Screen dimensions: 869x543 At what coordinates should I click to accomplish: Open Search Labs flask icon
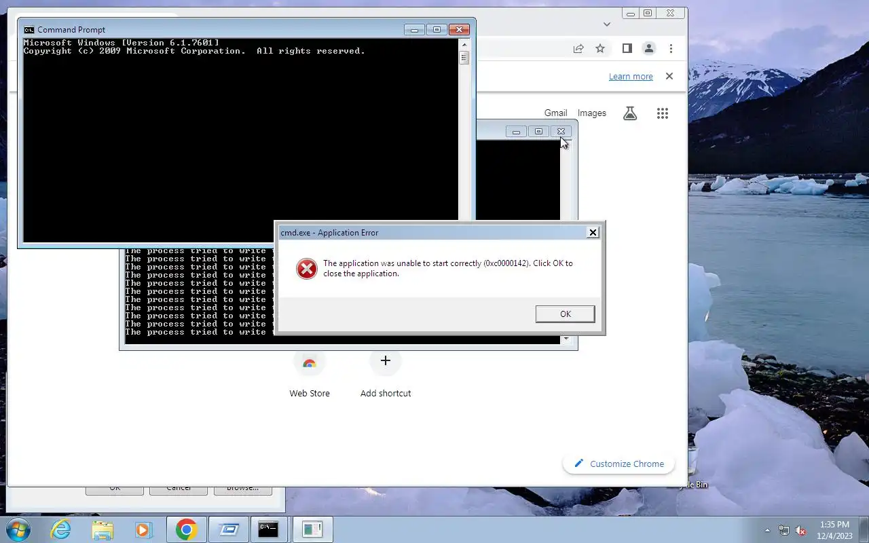click(x=630, y=113)
